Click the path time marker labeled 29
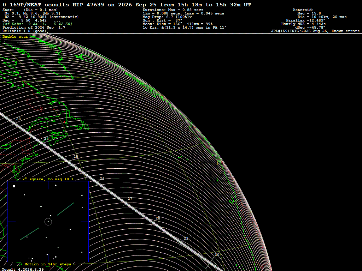Viewport: 362px width, 271px height. pyautogui.click(x=186, y=238)
